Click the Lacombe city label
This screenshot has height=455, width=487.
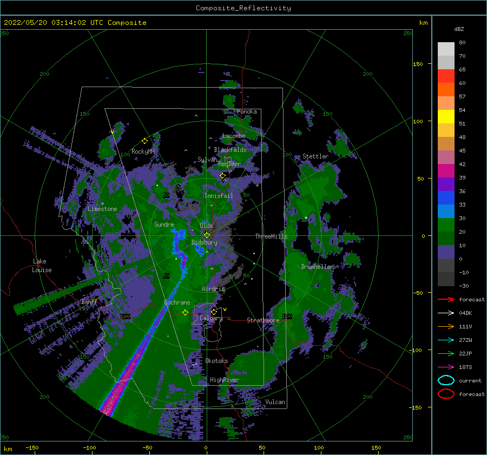click(x=234, y=136)
